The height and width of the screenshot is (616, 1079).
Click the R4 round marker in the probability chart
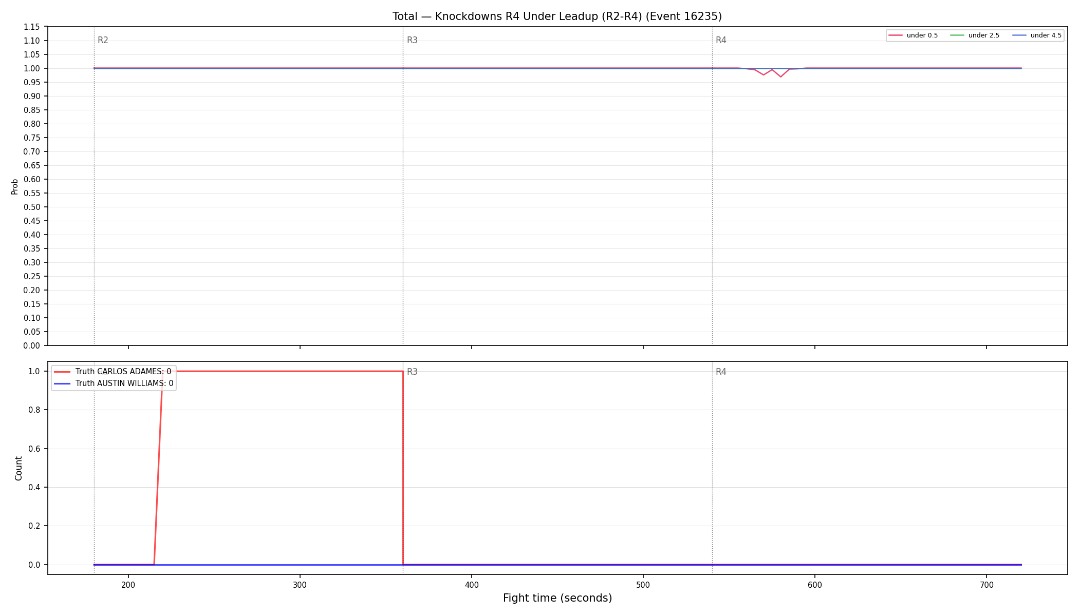[721, 40]
